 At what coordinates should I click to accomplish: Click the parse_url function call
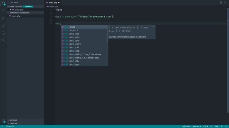71,17
